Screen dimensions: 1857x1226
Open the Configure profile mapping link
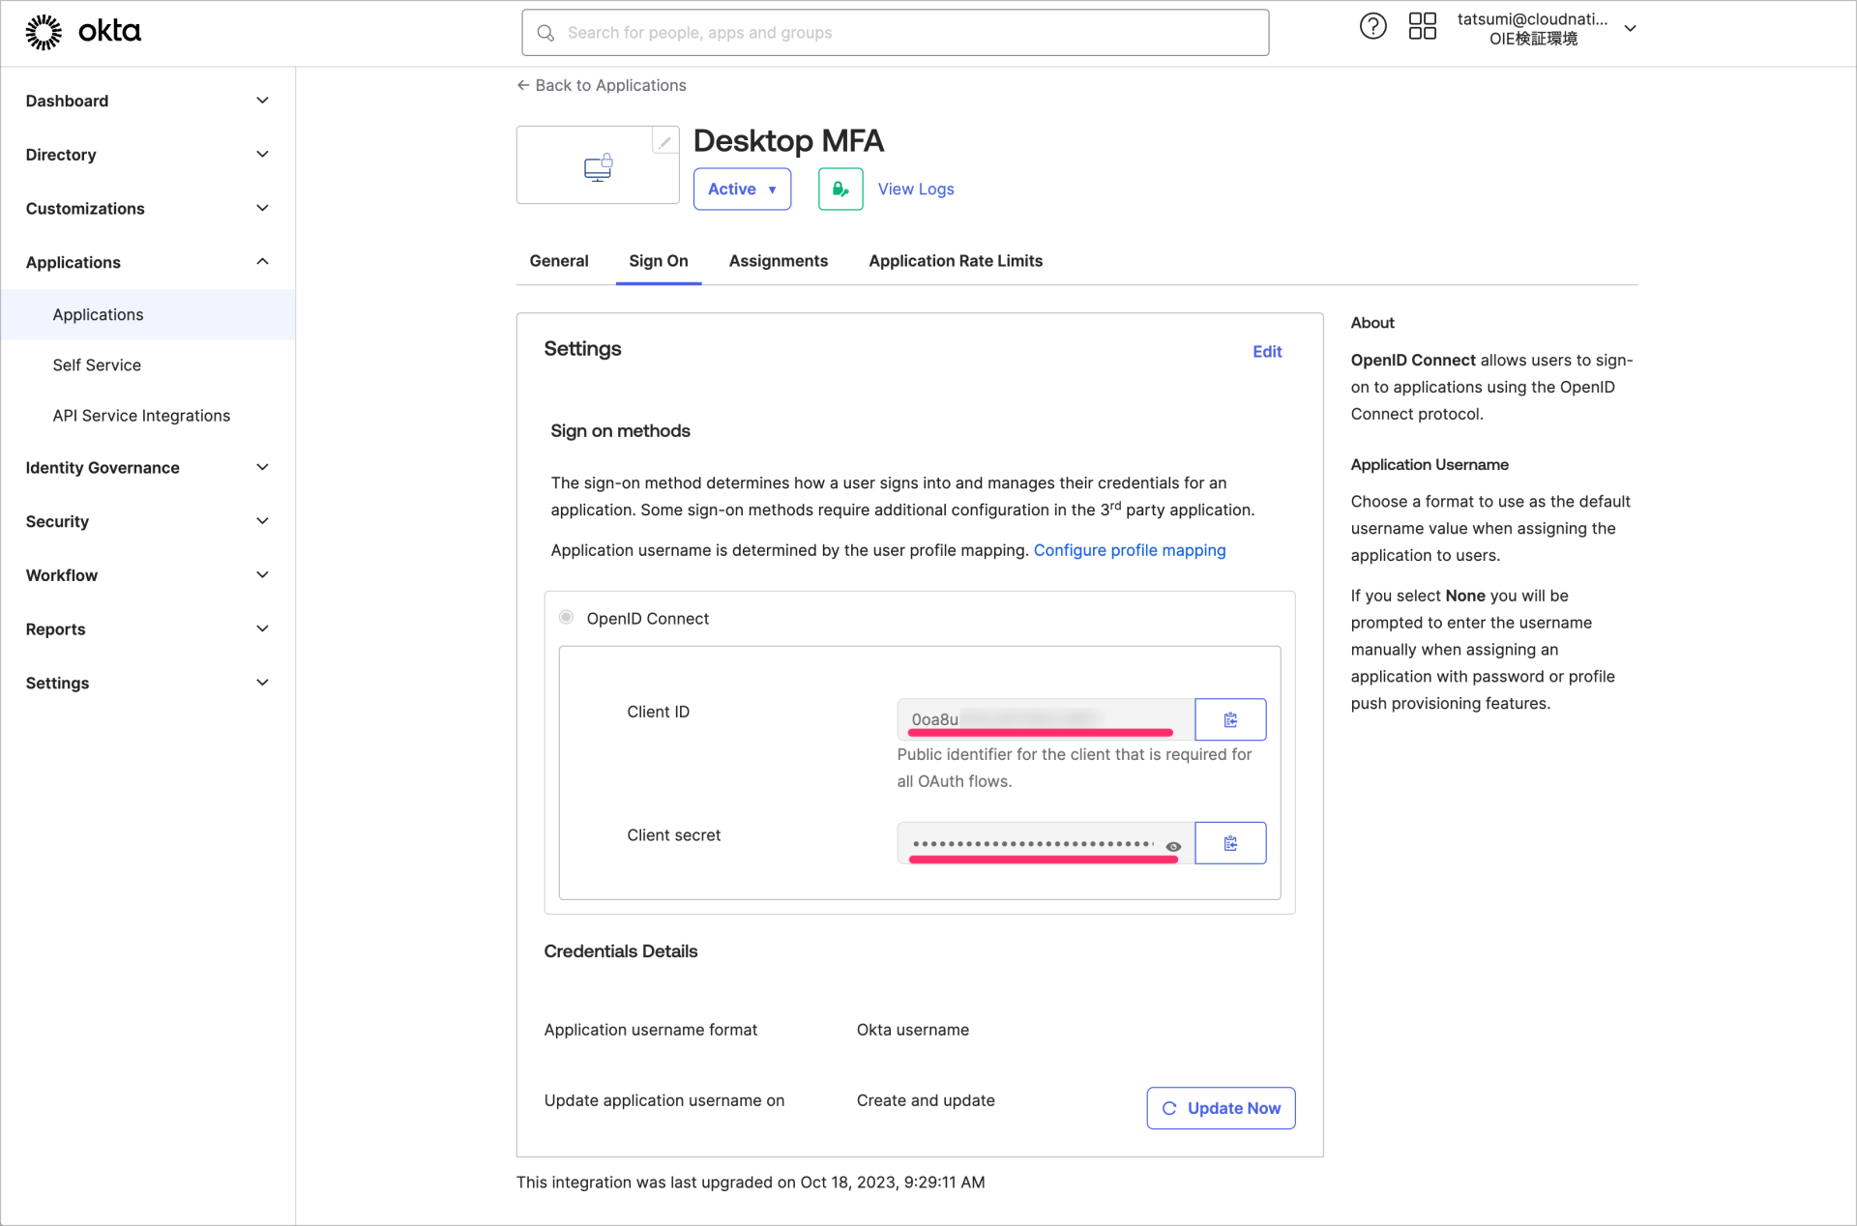tap(1129, 550)
